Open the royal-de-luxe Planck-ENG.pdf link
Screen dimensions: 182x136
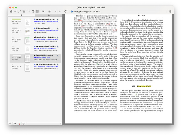click(x=46, y=21)
